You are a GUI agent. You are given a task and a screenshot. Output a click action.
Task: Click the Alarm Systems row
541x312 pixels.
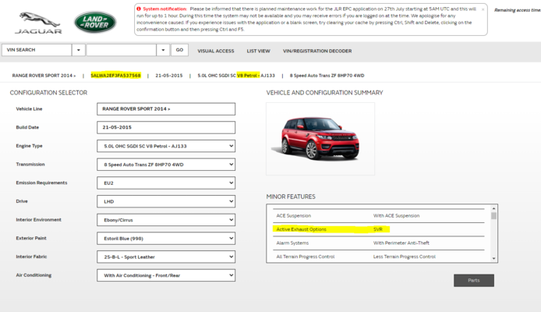[379, 243]
